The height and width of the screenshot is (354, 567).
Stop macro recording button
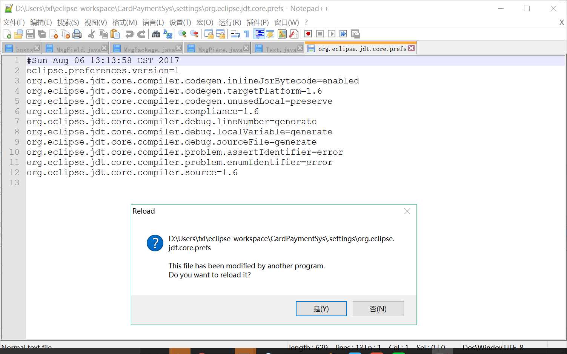320,34
